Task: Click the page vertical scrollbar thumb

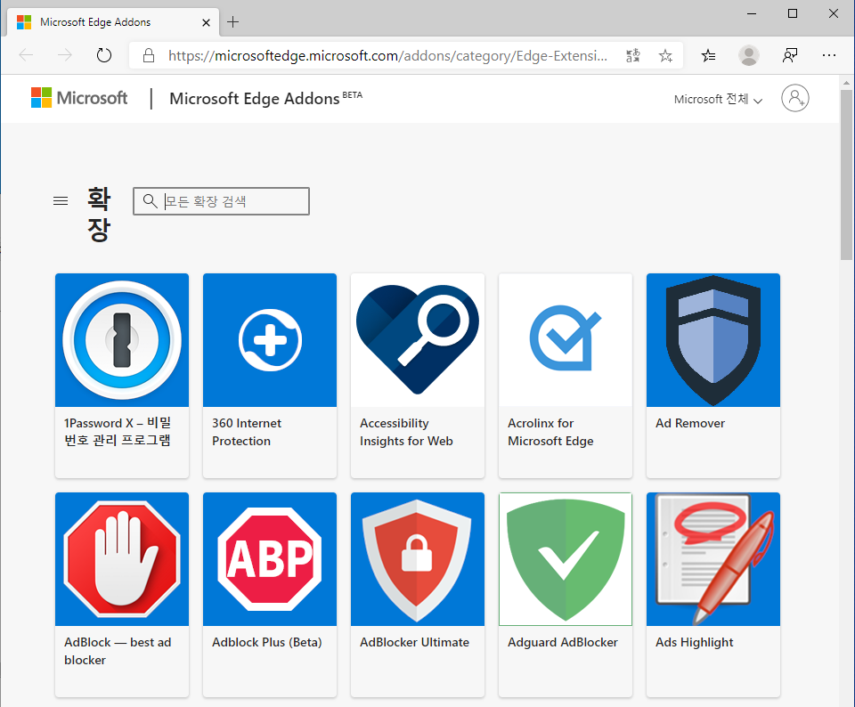Action: pyautogui.click(x=846, y=175)
